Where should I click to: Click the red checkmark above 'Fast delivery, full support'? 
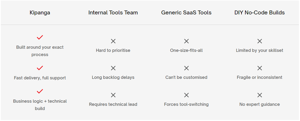pos(40,68)
